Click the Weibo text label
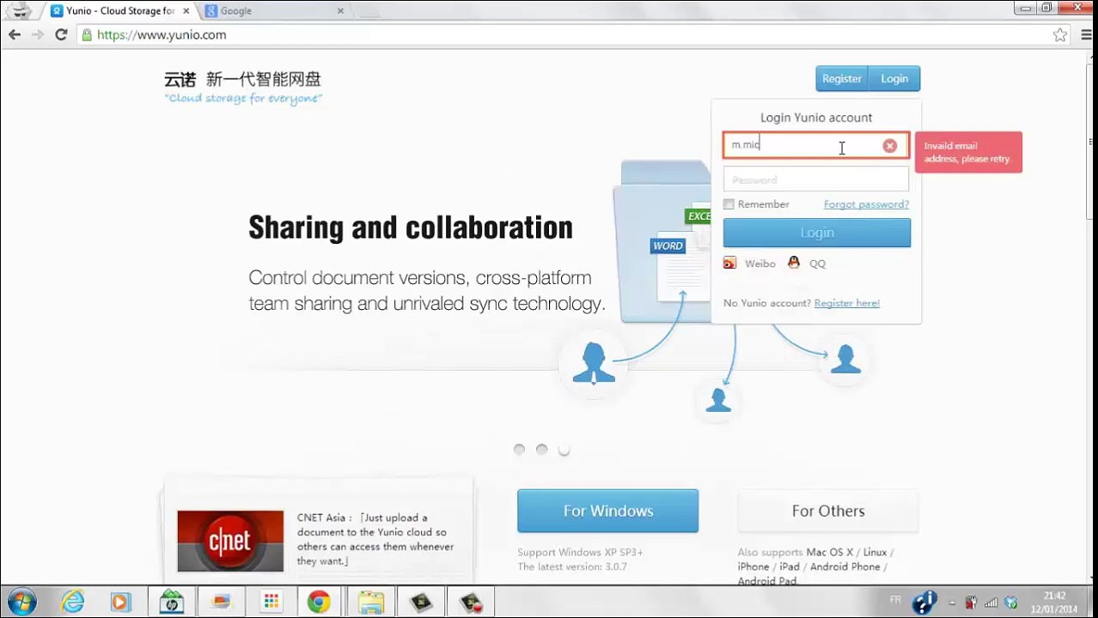Viewport: 1098px width, 618px height. tap(759, 264)
